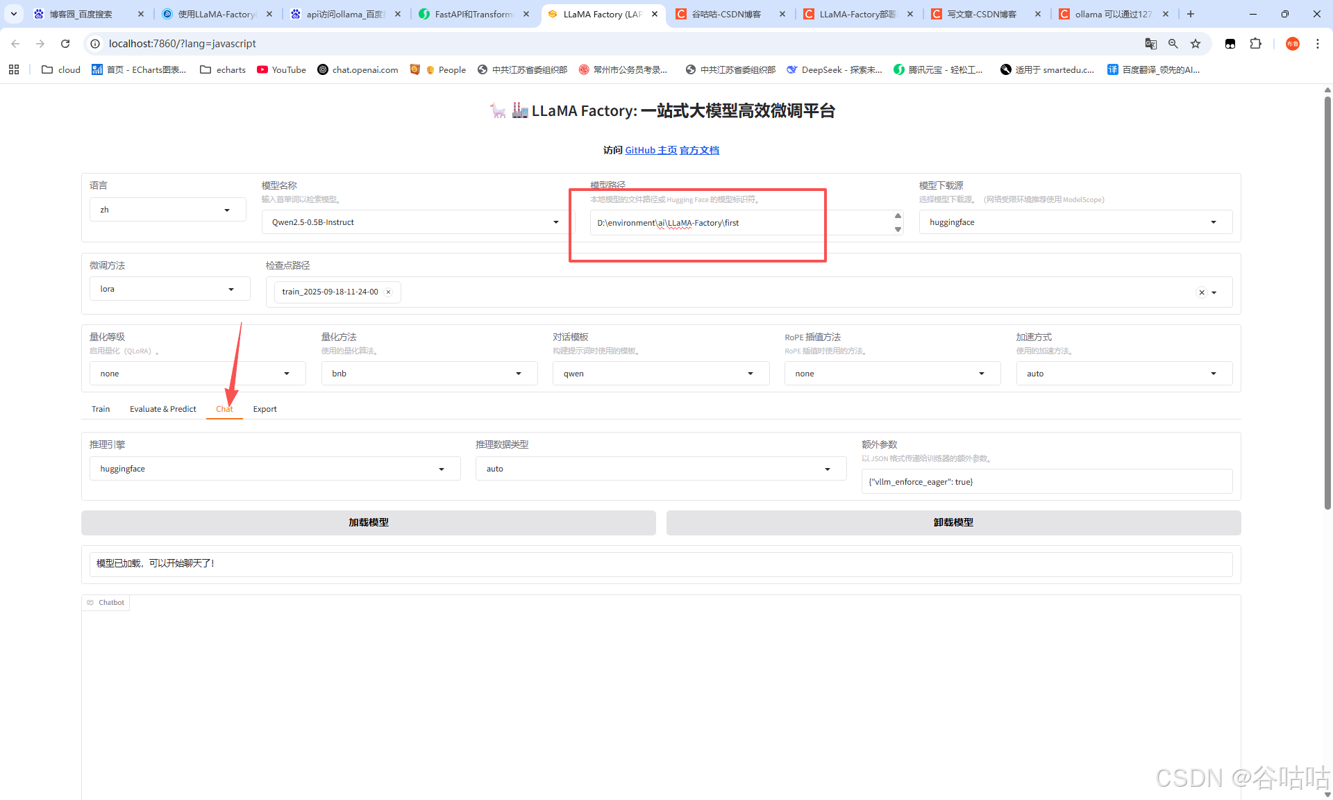Open the 模型下载源 huggingface dropdown
Viewport: 1333px width, 800px height.
click(1075, 222)
